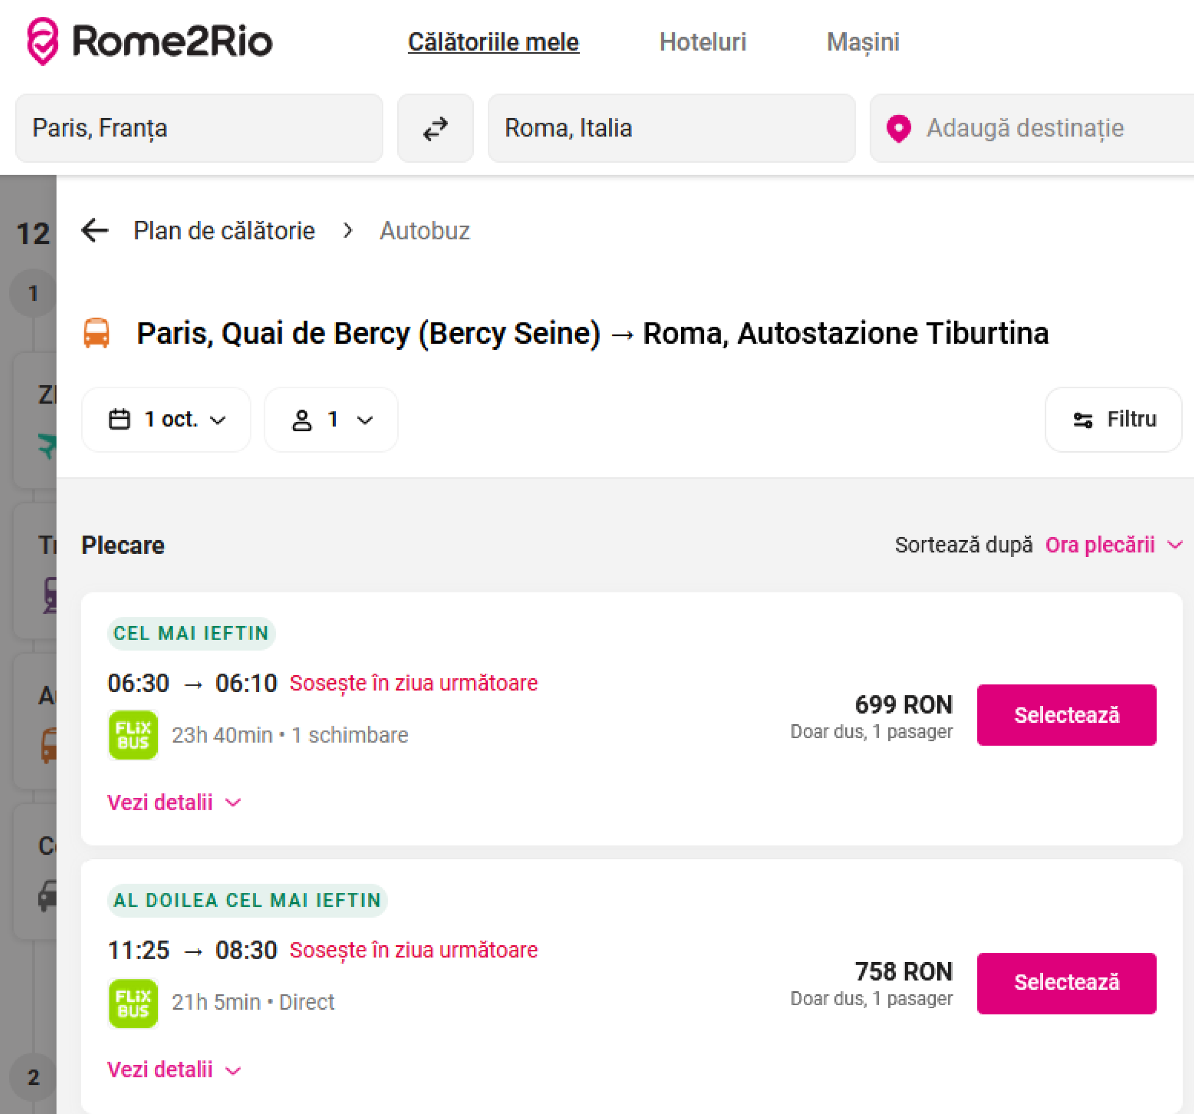Select the 699 RON FlixBus trip

point(1066,715)
